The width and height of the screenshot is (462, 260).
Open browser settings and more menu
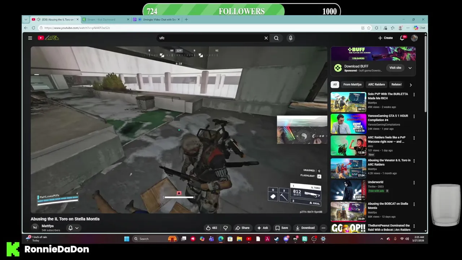click(x=408, y=28)
